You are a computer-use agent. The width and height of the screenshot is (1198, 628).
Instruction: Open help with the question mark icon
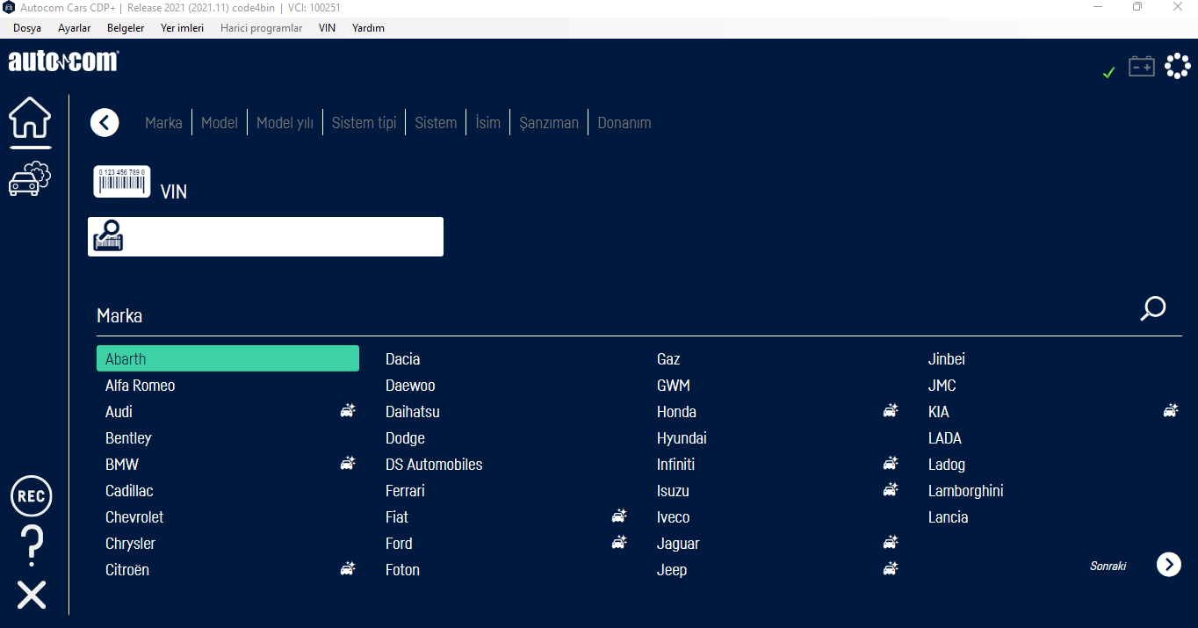point(32,545)
